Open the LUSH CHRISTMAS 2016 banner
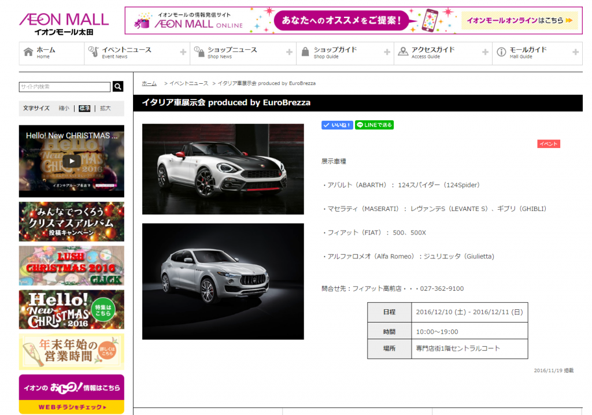 [71, 266]
